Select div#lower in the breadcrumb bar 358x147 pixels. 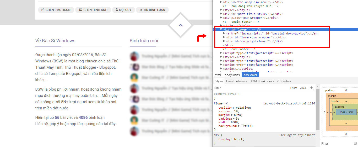(250, 75)
